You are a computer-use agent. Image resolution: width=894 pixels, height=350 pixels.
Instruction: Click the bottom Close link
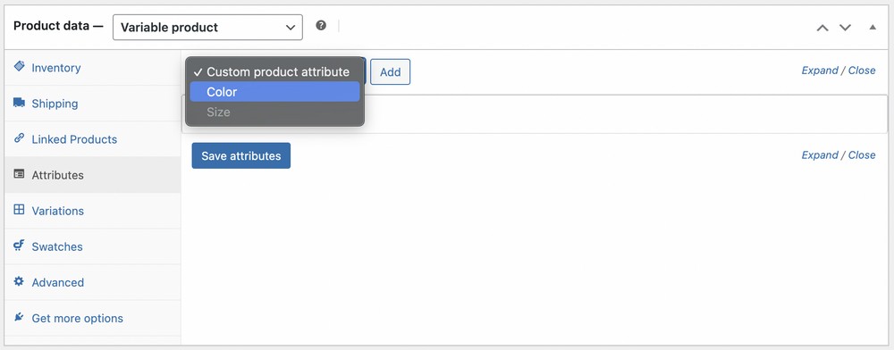(862, 155)
